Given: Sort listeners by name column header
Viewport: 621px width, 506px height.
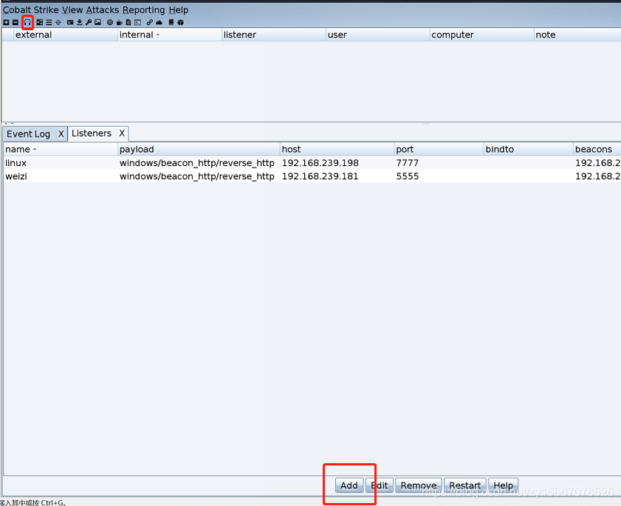Looking at the screenshot, I should click(x=61, y=149).
